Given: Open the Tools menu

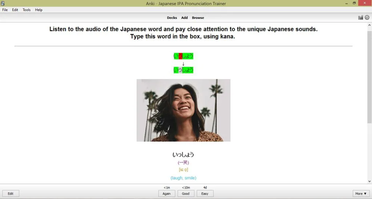Looking at the screenshot, I should (x=27, y=10).
